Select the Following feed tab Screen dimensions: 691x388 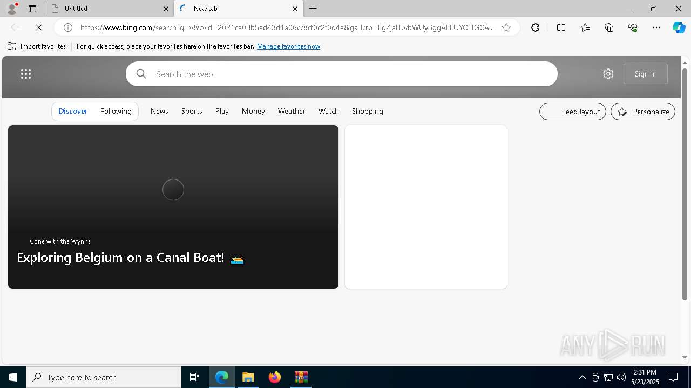(116, 111)
